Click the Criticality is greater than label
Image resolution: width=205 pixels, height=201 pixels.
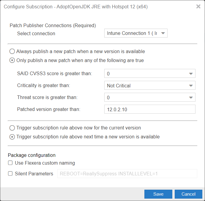(x=44, y=85)
